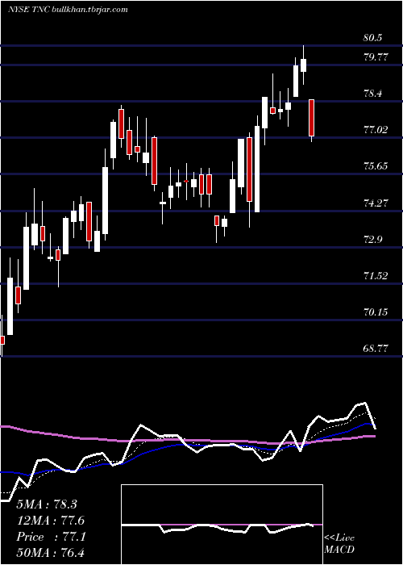
Task: Click the 71.52 price level label
Action: [x=376, y=276]
